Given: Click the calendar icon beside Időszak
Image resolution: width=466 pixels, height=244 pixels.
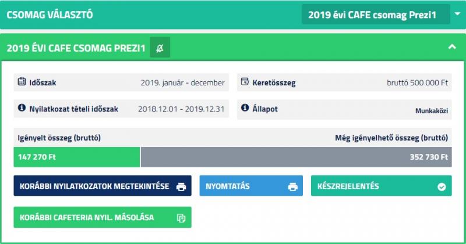Looking at the screenshot, I should (22, 81).
